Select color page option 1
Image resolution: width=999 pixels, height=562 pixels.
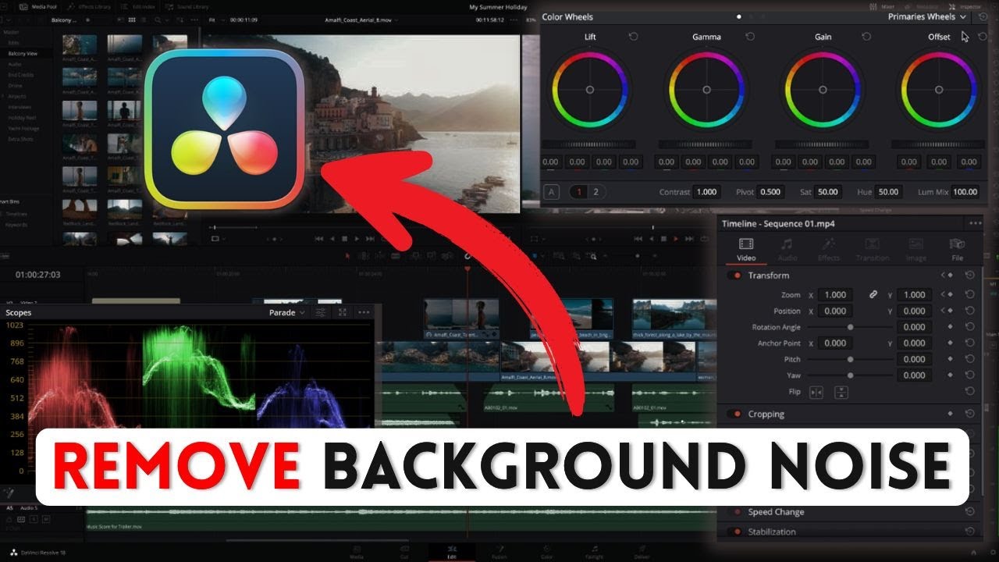click(578, 192)
